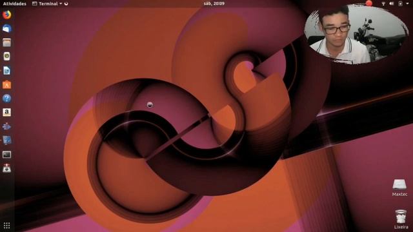This screenshot has height=232, width=413.
Task: Open Atividades overview
Action: (x=14, y=4)
